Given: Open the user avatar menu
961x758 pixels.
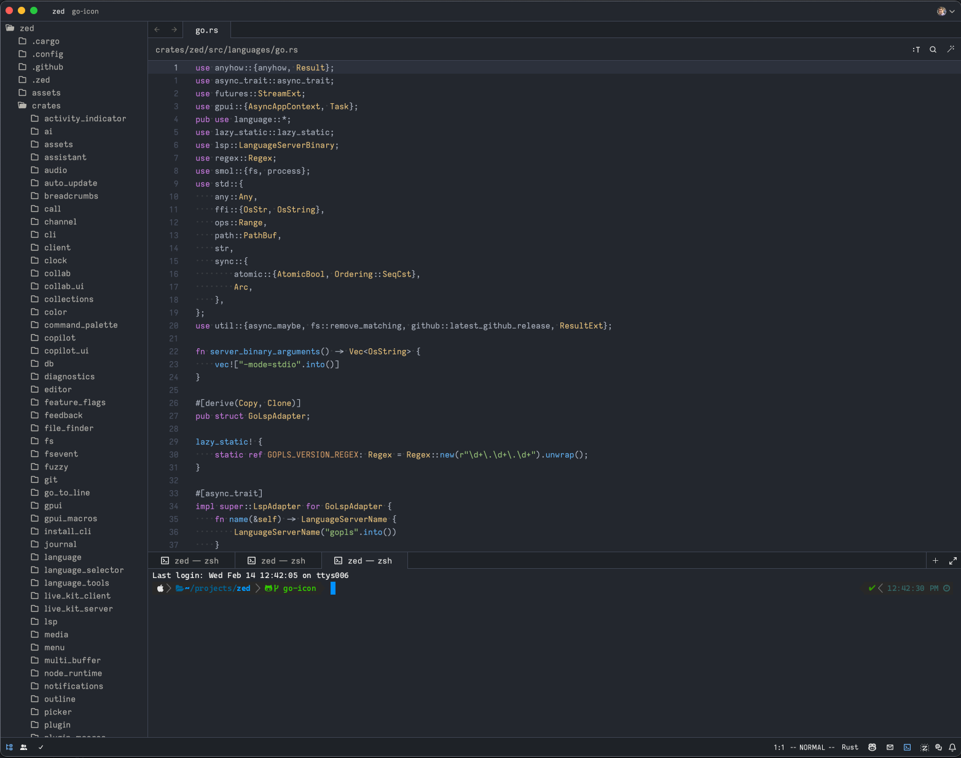Looking at the screenshot, I should (946, 11).
